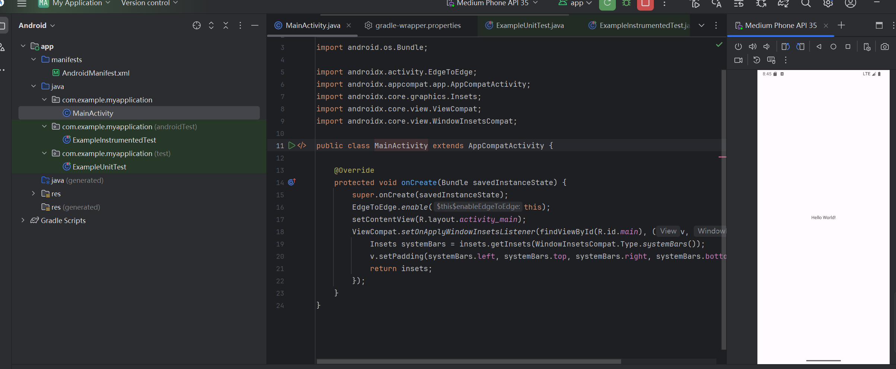Open the account profile icon

point(851,3)
